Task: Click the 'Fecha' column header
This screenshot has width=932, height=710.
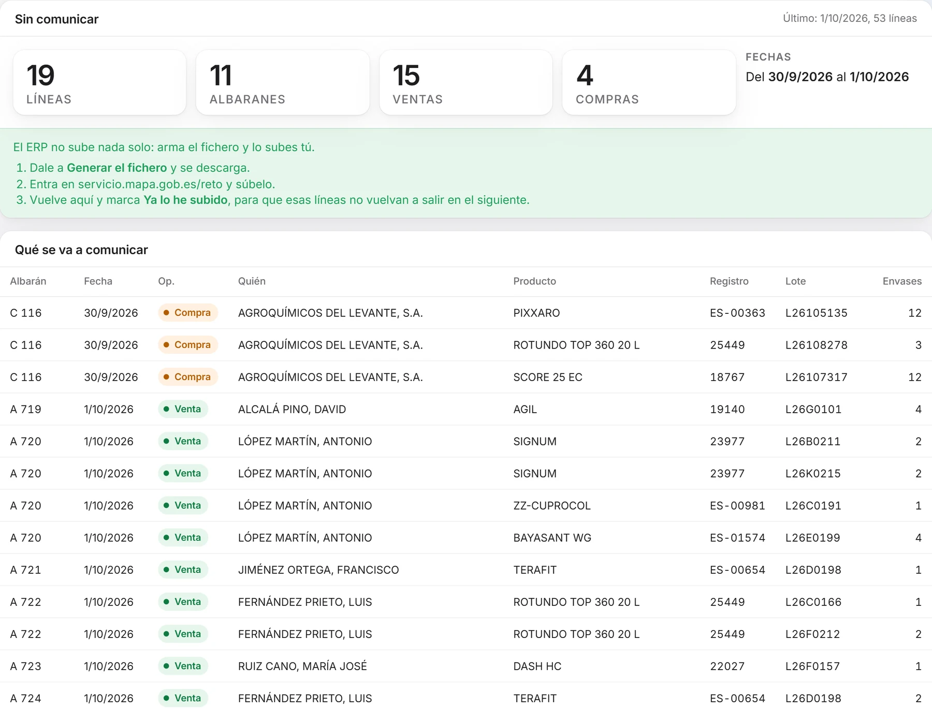Action: coord(98,281)
